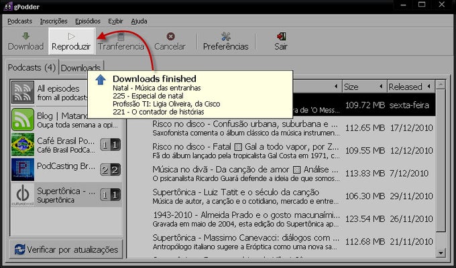
Task: Click Supertônica episode count badge
Action: tap(110, 195)
